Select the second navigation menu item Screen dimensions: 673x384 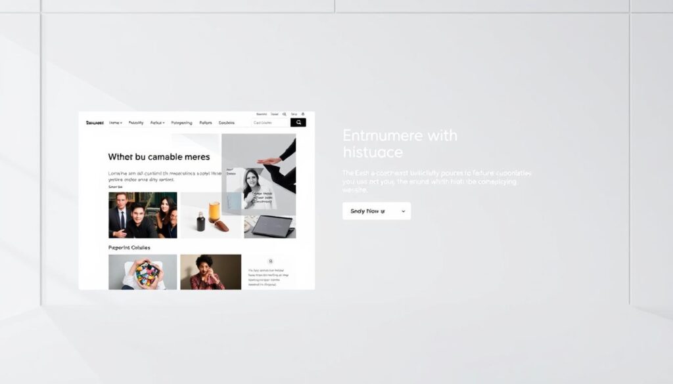[x=136, y=123]
